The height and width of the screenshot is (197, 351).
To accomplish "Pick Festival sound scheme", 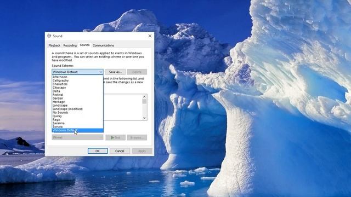I will [x=77, y=95].
